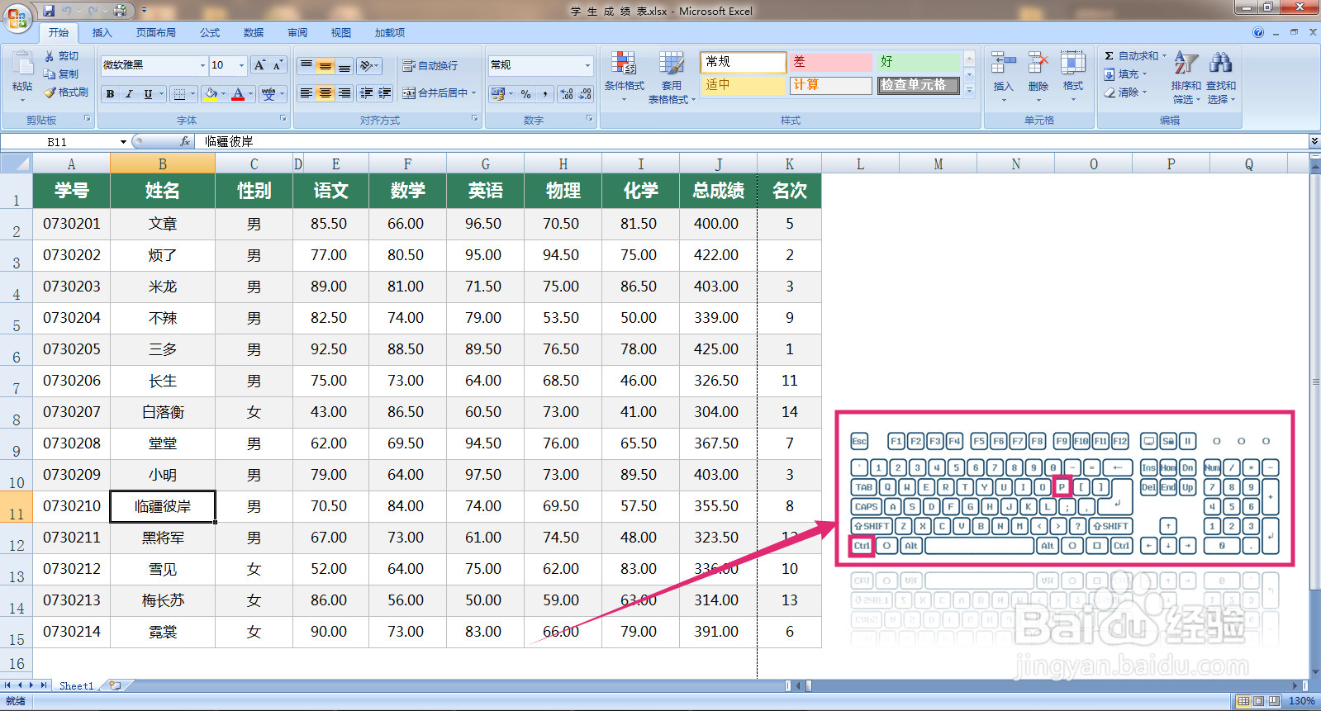Toggle Center horizontal alignment
The height and width of the screenshot is (711, 1321).
point(325,93)
